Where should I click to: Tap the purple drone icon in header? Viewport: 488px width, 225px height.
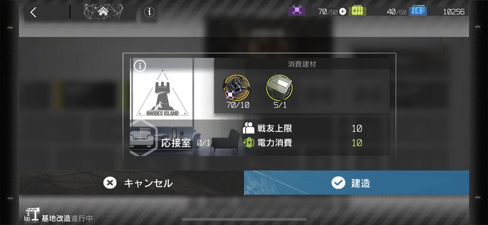click(297, 11)
